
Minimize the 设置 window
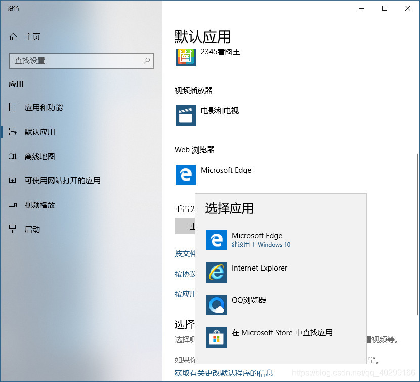tap(361, 8)
